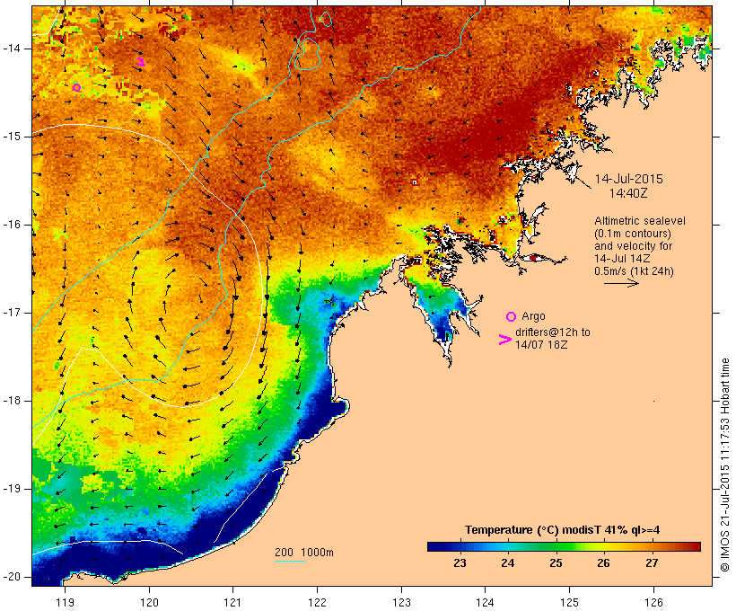736x611 pixels.
Task: Click the latitude axis label -14
Action: (x=12, y=49)
